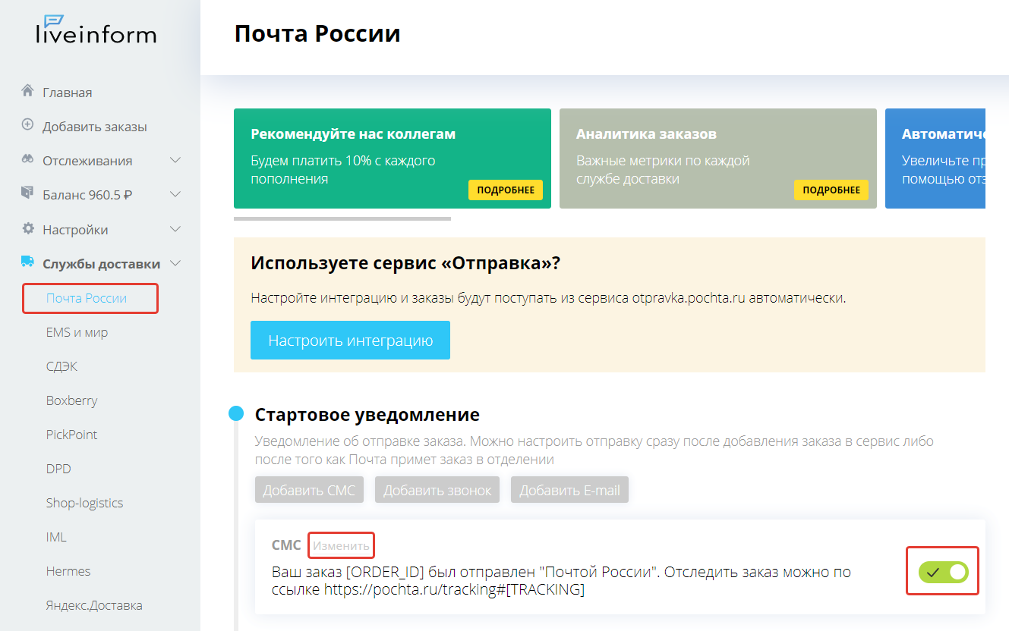Screen dimensions: 1009x631
Task: Click the Изменить link next to СМС
Action: click(x=341, y=545)
